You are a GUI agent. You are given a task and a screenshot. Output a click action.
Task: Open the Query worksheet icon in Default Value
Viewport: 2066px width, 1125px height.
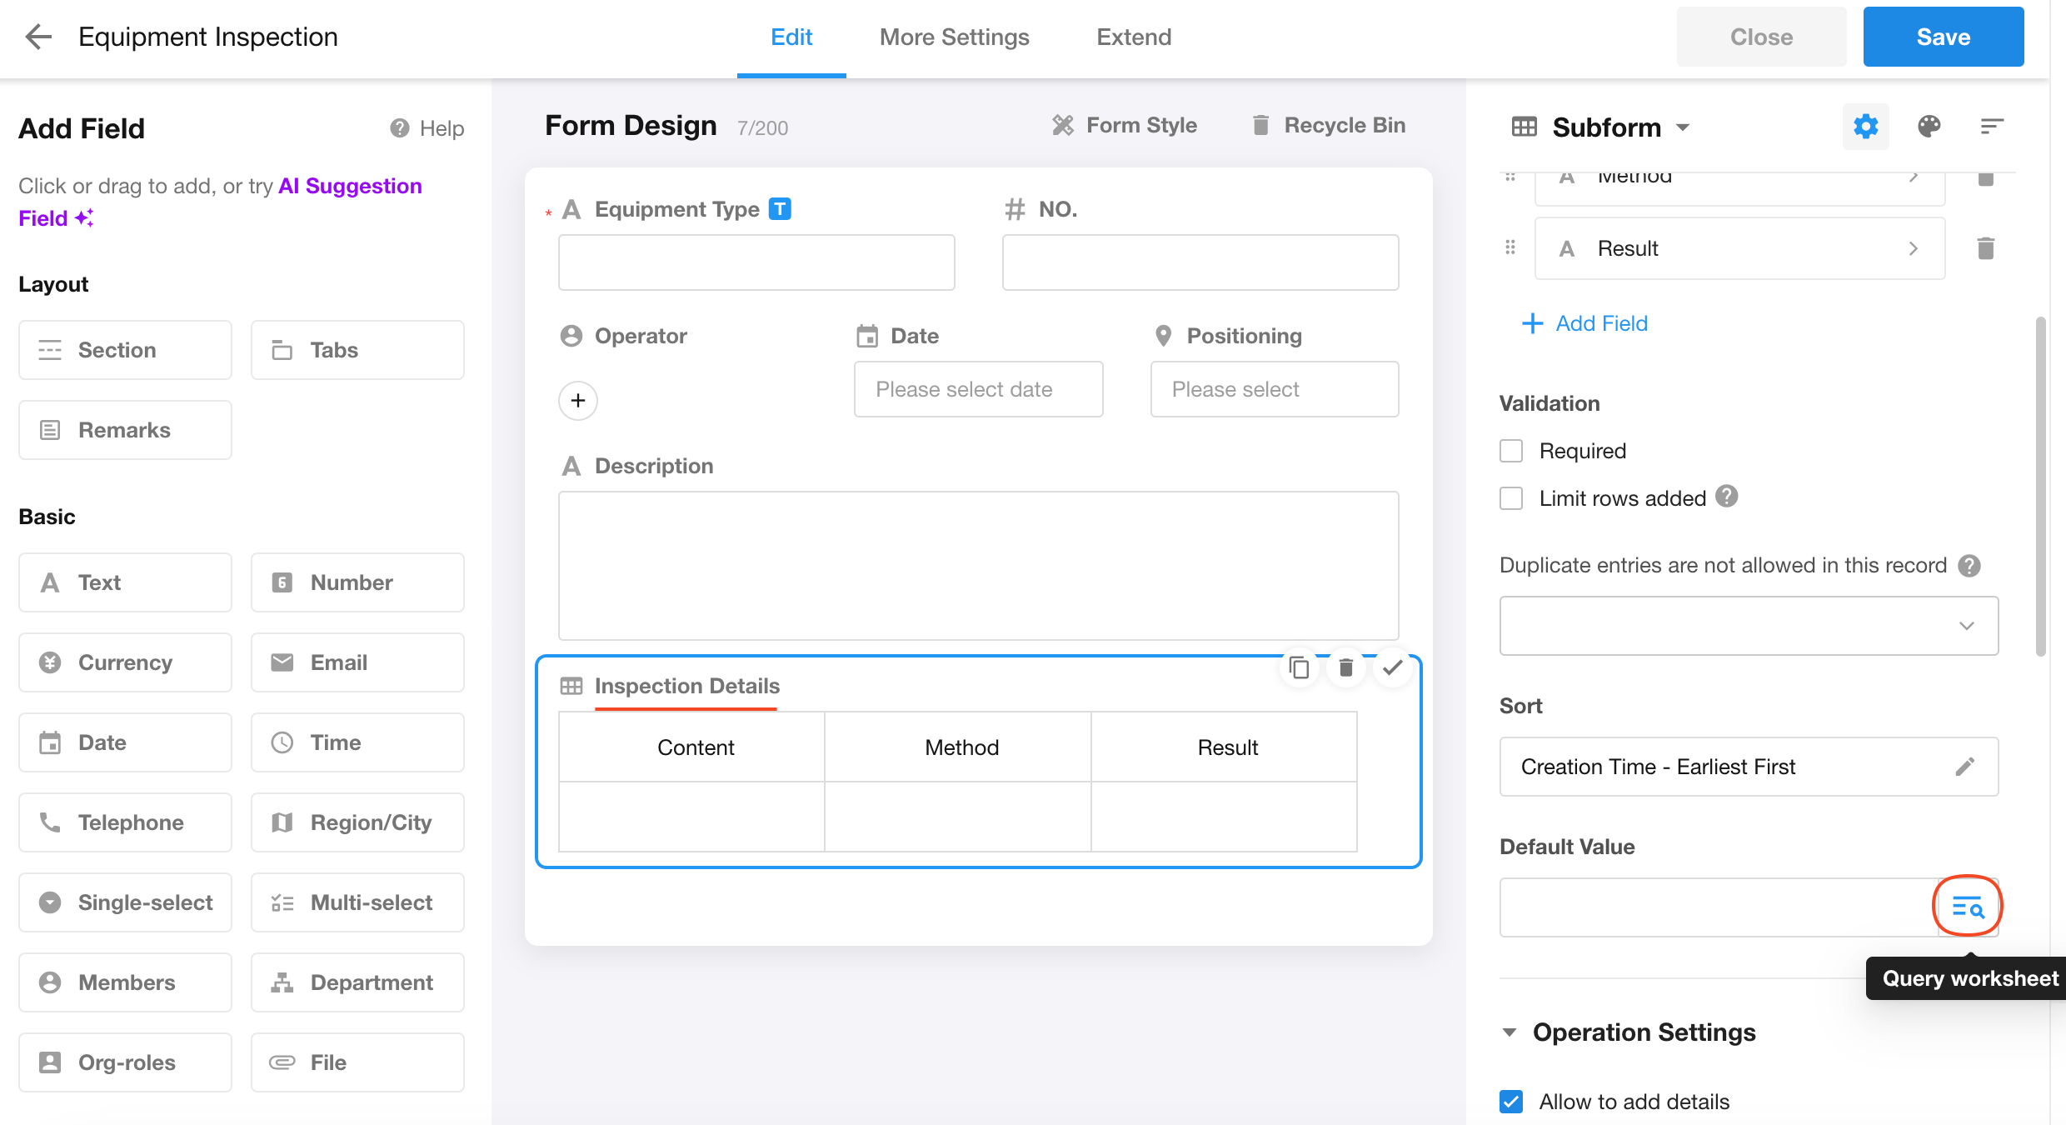coord(1967,907)
